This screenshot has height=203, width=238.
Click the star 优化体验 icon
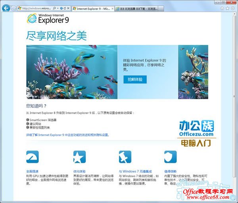click(x=79, y=157)
